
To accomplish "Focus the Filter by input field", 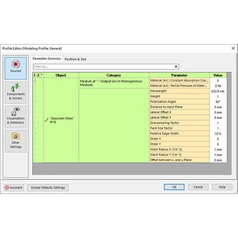I will coord(104,67).
